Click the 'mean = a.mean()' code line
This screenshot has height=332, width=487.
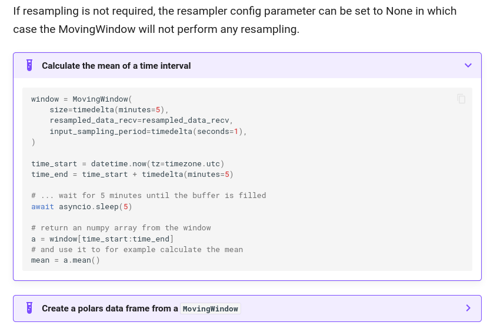[x=65, y=260]
